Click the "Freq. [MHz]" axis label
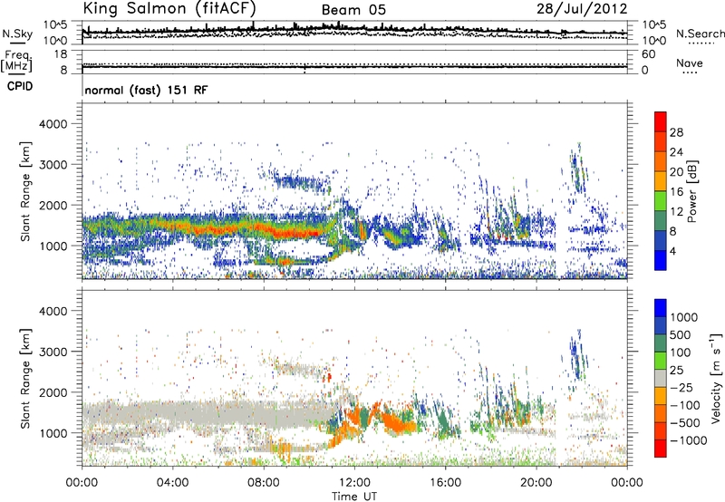Screen dimensions: 725x502 tap(16, 61)
